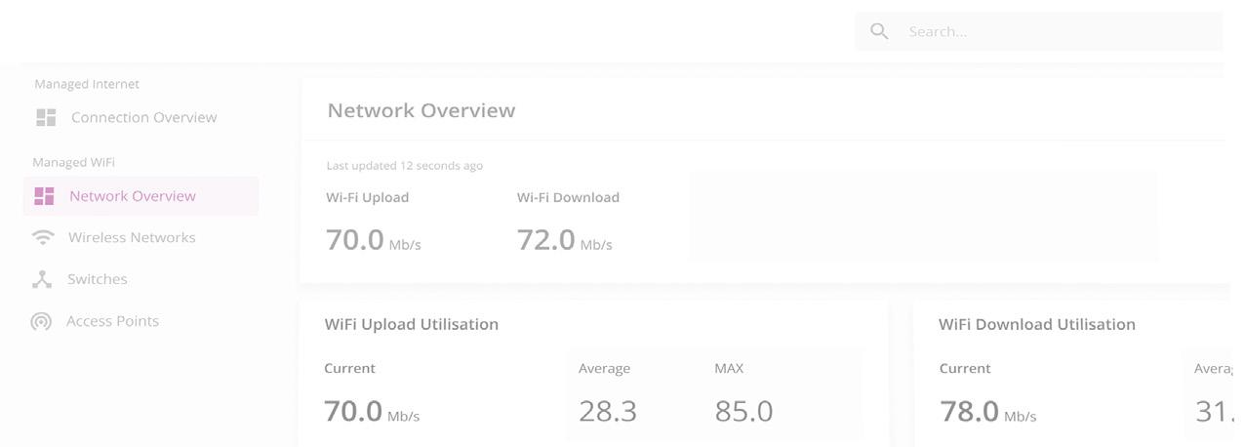Click the Switches node icon

[42, 280]
